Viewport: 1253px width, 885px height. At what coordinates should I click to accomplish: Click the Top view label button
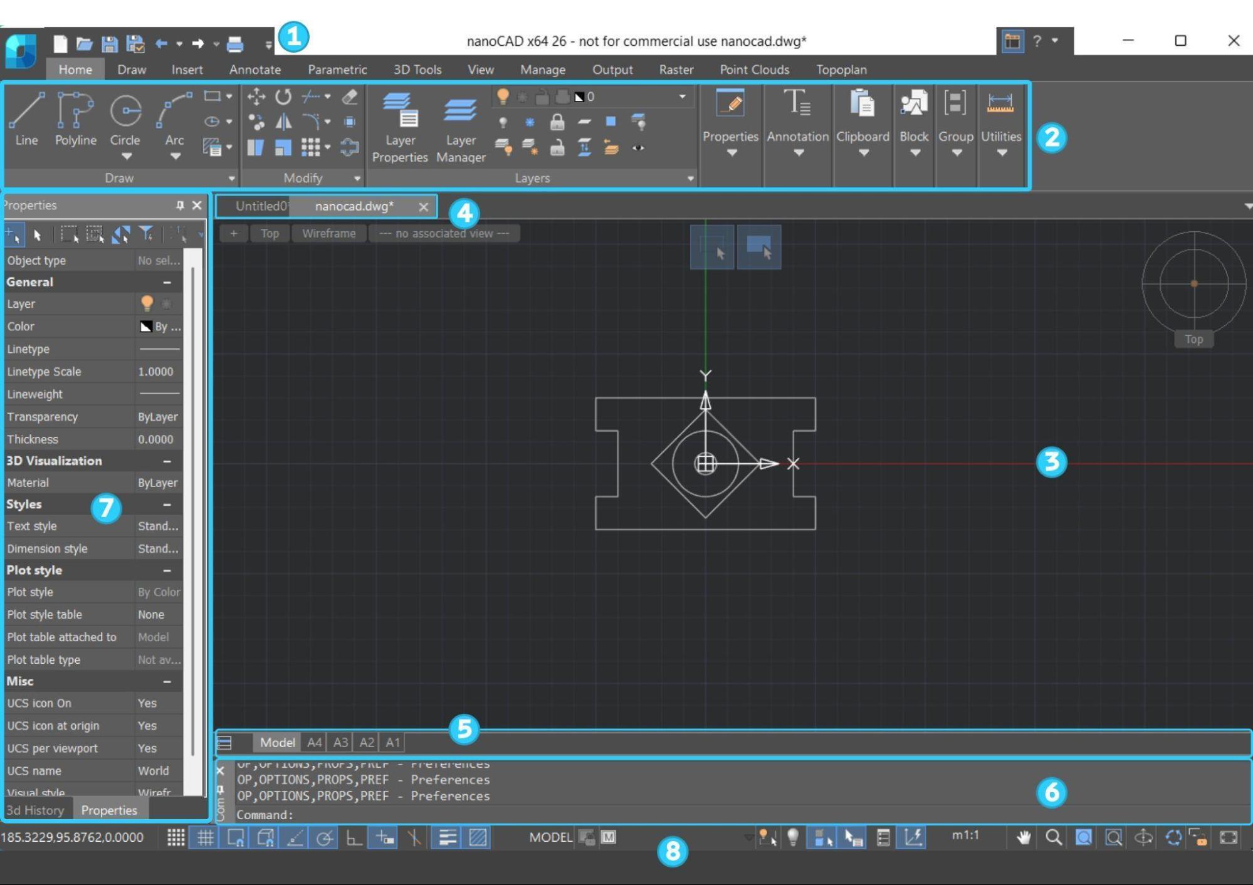270,233
